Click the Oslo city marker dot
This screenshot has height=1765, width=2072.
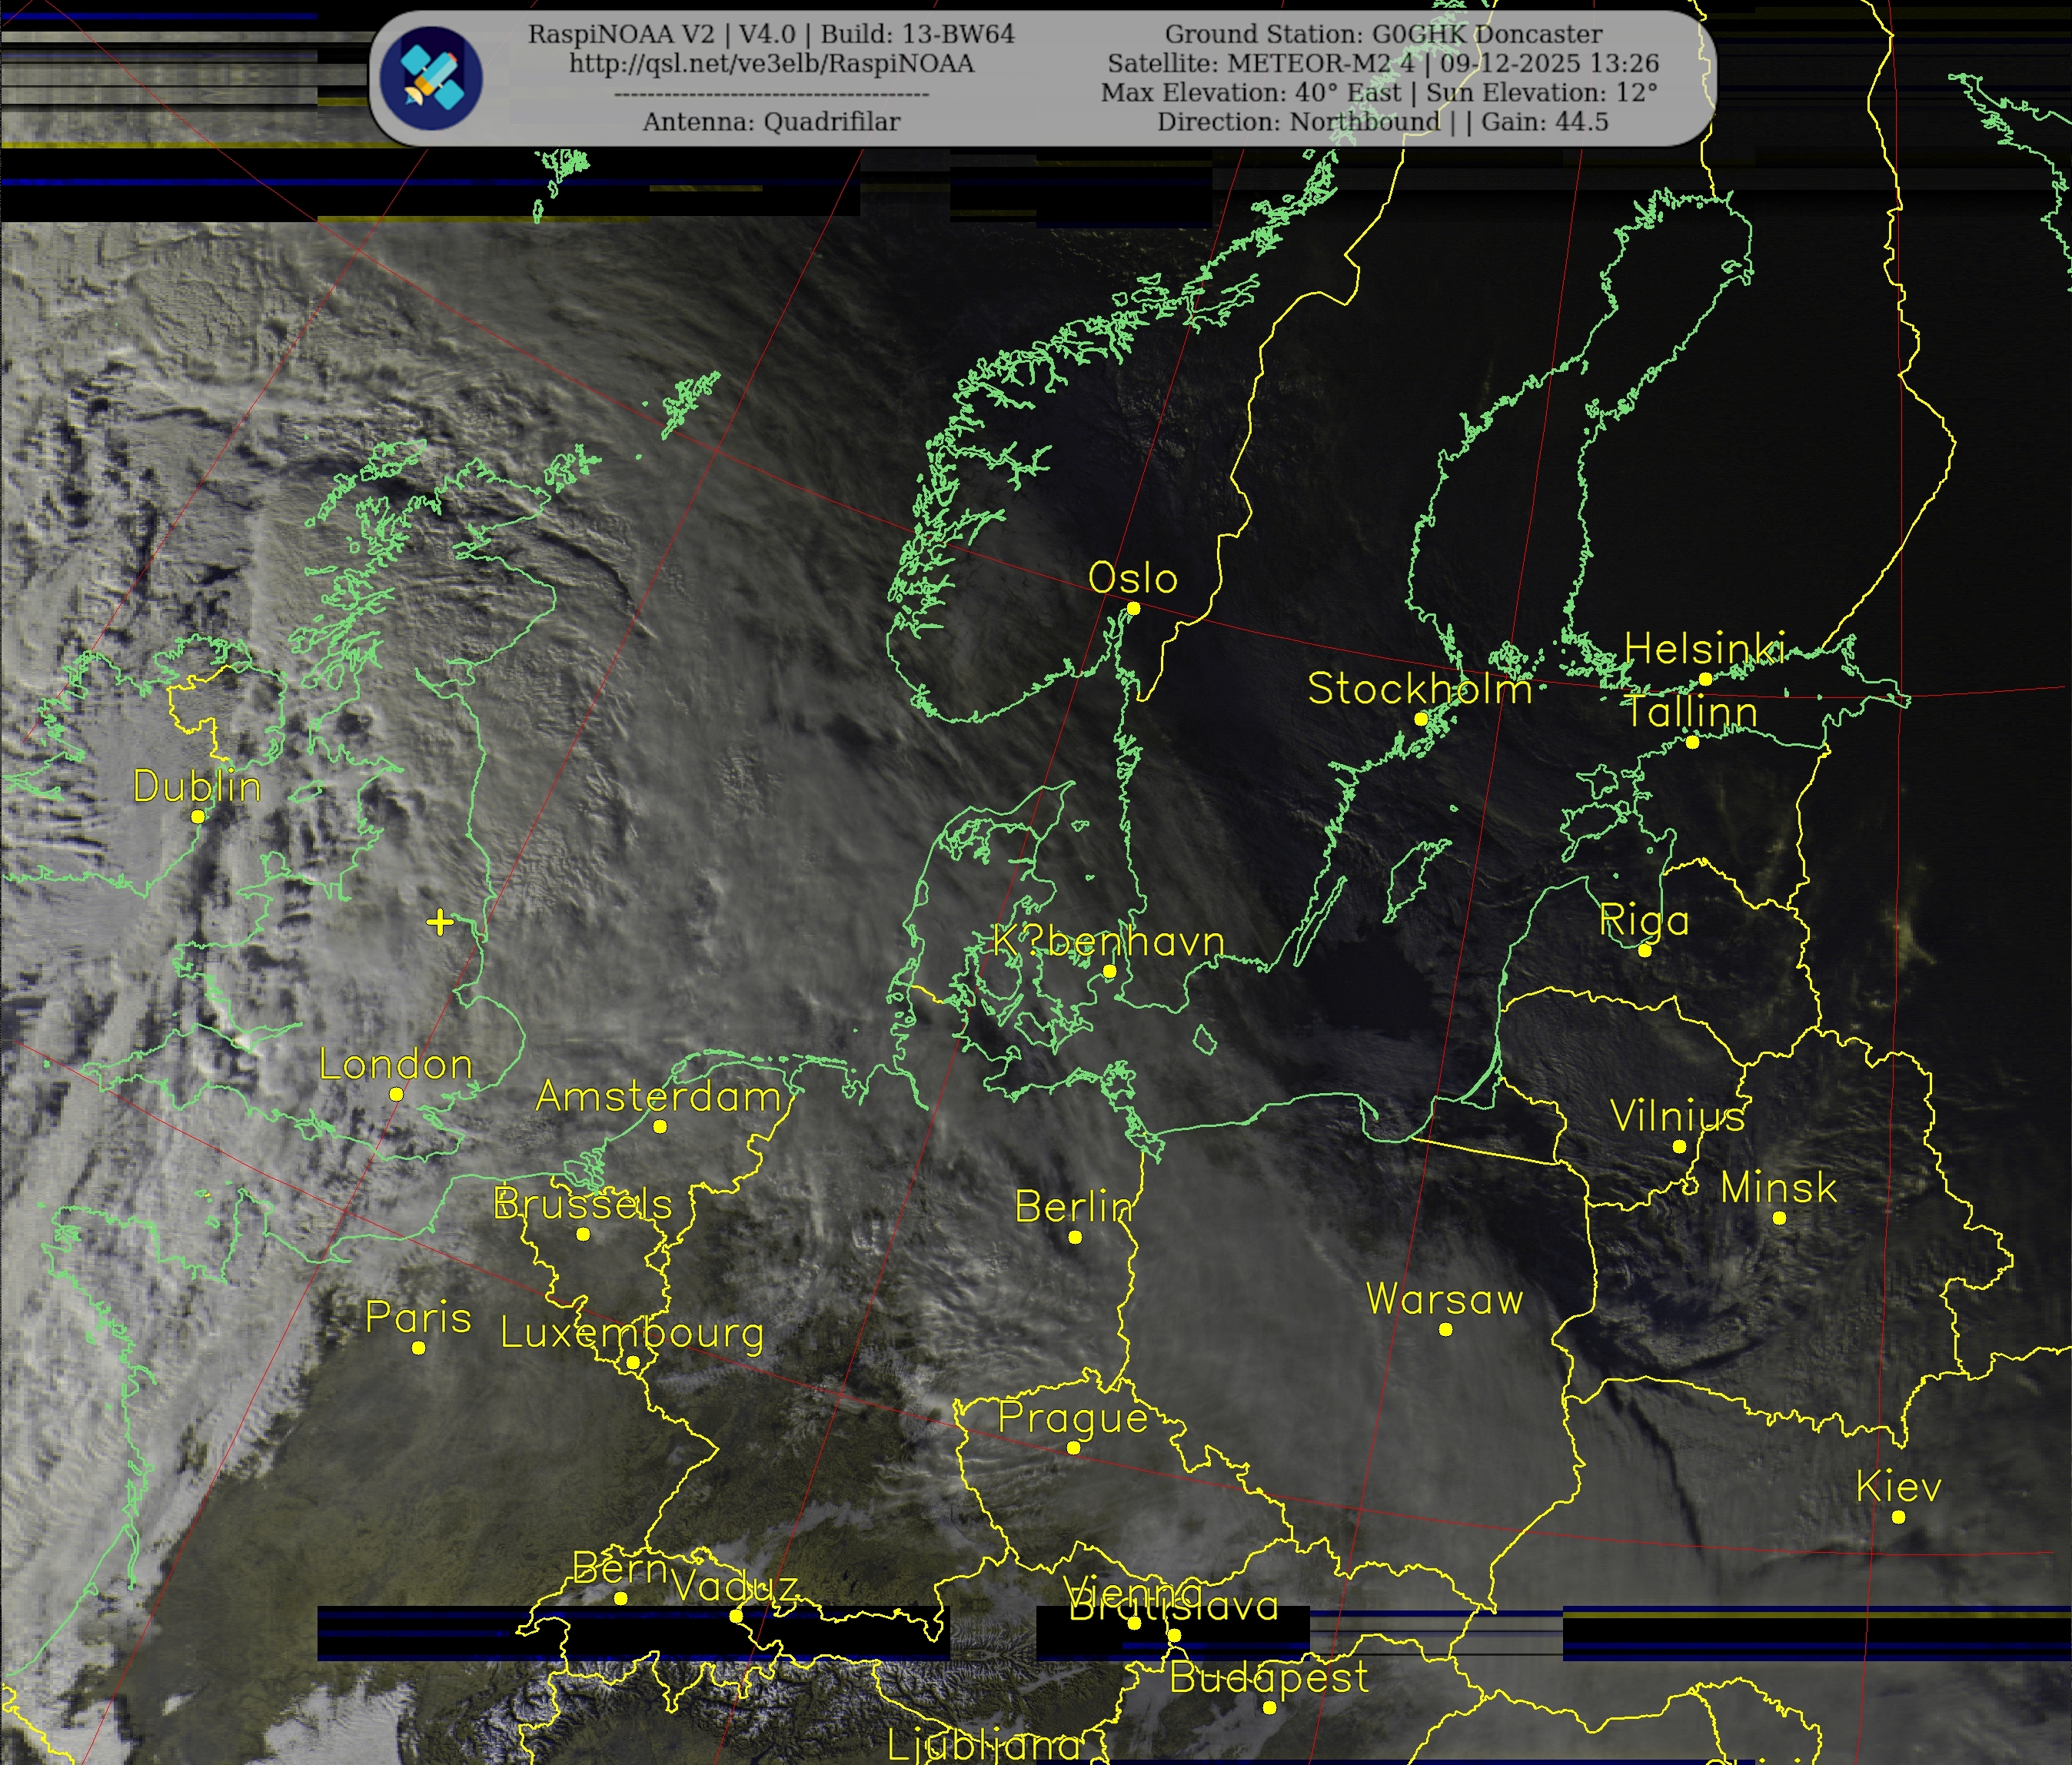(x=1133, y=608)
